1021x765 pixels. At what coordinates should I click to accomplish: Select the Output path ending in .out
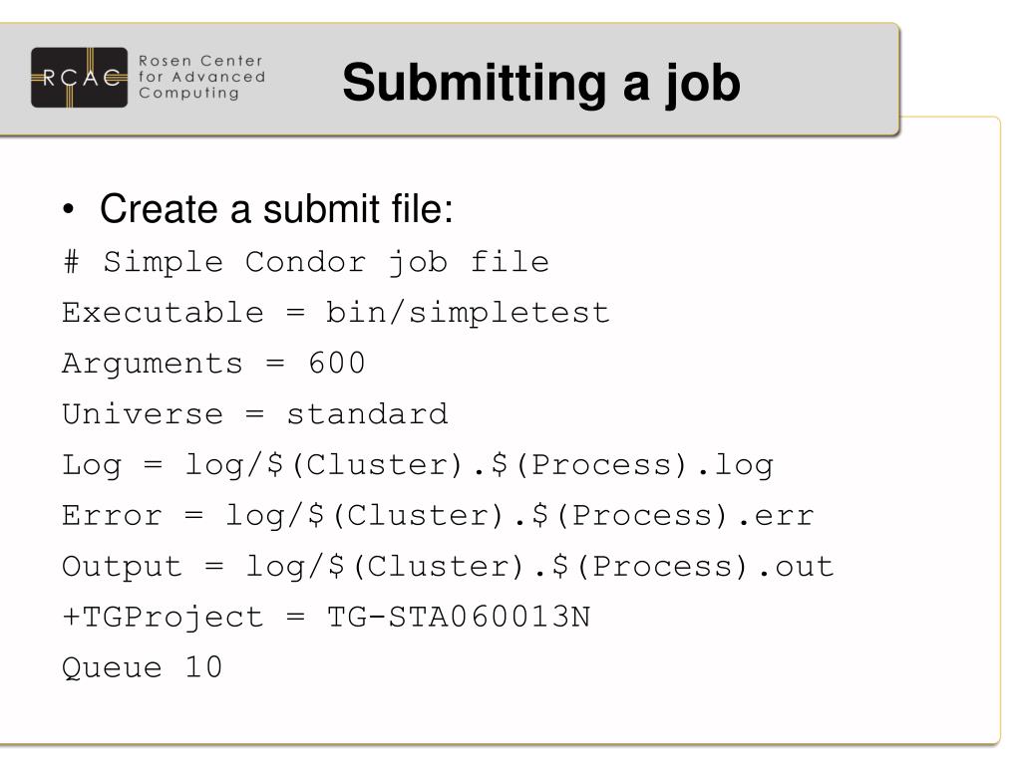pyautogui.click(x=539, y=567)
